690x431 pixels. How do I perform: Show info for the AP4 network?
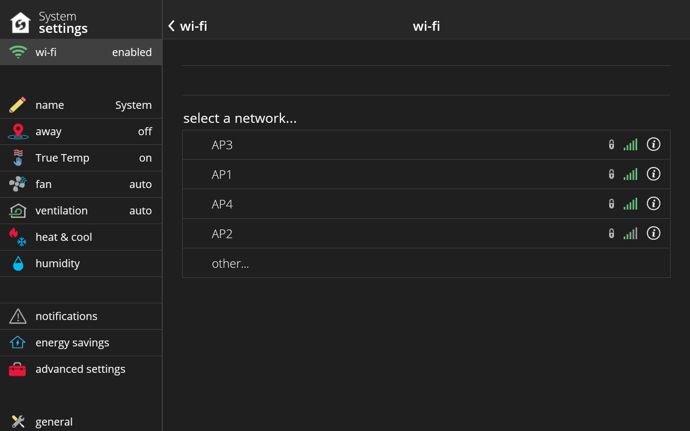pos(653,204)
